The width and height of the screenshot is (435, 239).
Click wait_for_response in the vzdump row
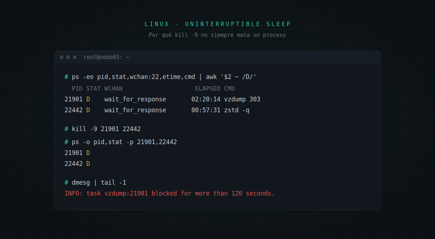[135, 99]
